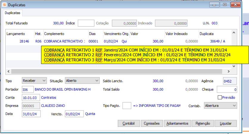Click the Data field 31/01/24

(x=31, y=114)
